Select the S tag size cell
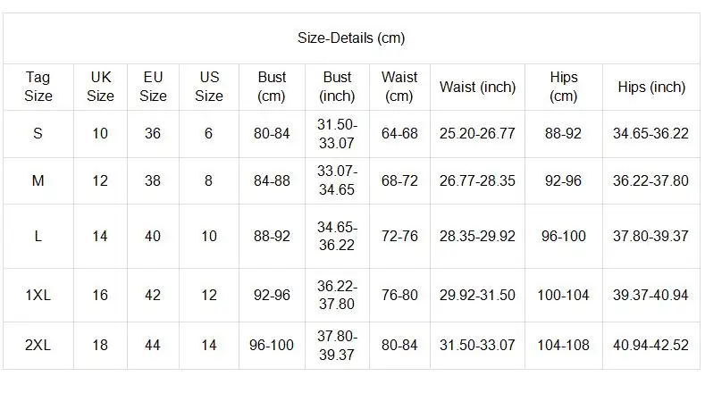The image size is (705, 393). coord(38,134)
